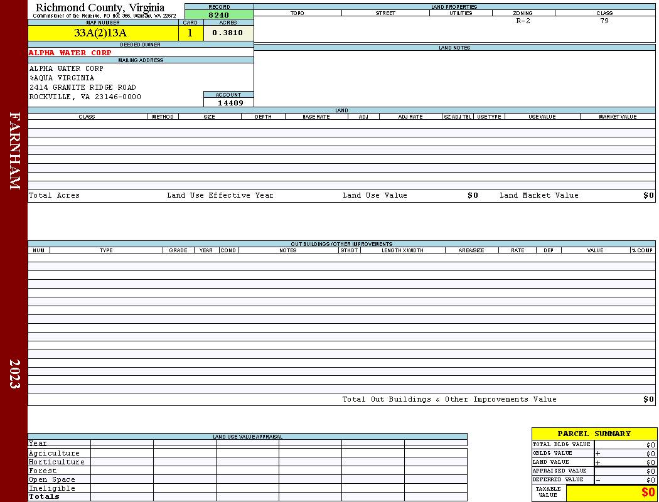Click the LAND table section header
The image size is (659, 502).
341,110
